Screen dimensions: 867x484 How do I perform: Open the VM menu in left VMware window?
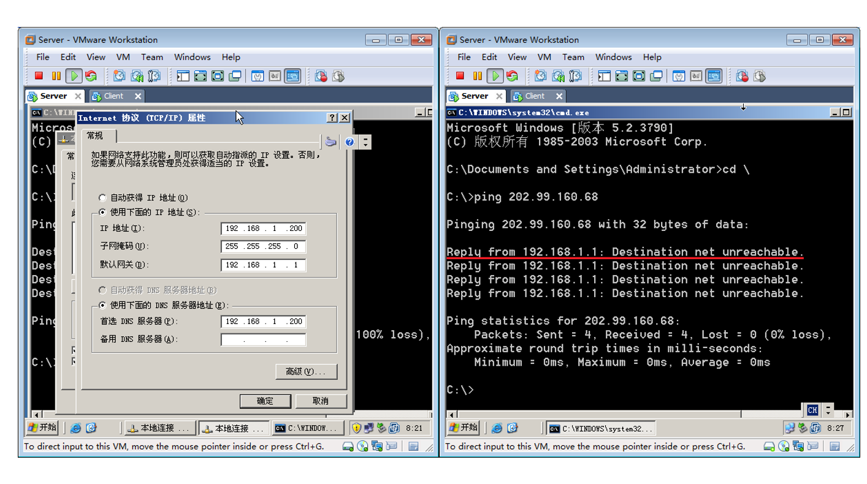point(123,57)
